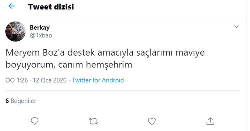Click the name Meryem Boz'a in tweet
250x131 pixels.
(x=35, y=52)
